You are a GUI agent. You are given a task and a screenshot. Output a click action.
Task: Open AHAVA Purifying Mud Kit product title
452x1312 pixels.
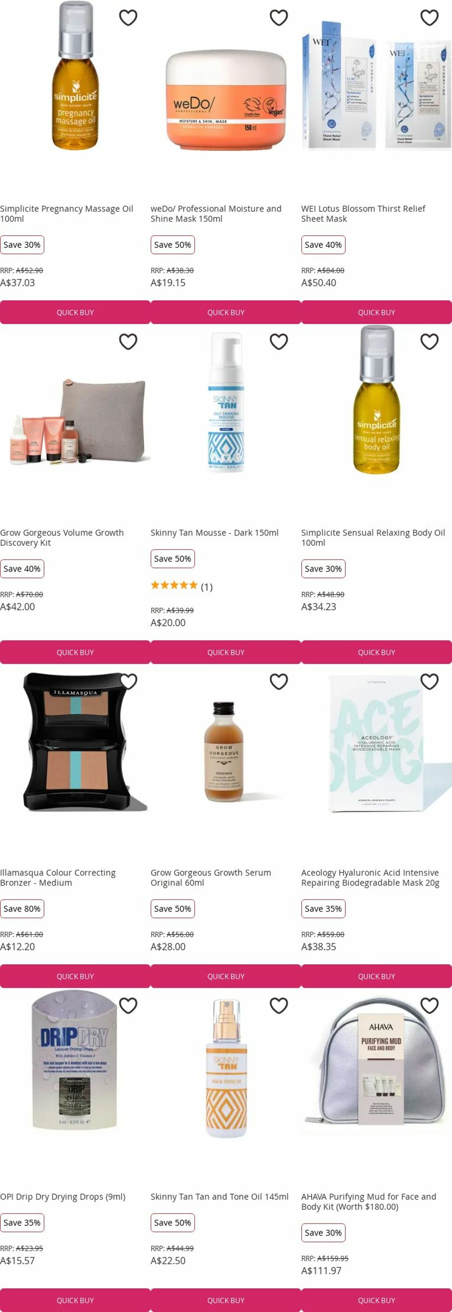pyautogui.click(x=369, y=1201)
